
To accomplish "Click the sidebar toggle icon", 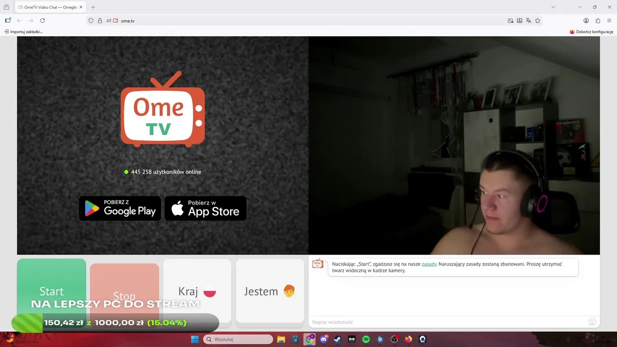I will pyautogui.click(x=8, y=21).
